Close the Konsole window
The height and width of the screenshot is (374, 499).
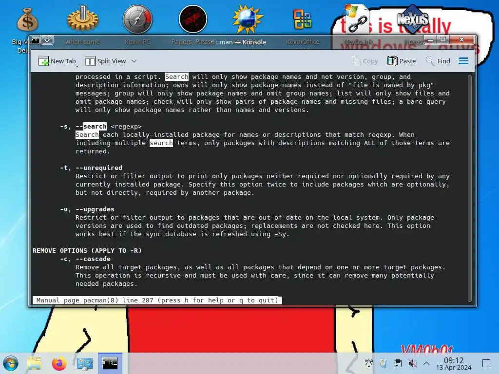pos(462,40)
